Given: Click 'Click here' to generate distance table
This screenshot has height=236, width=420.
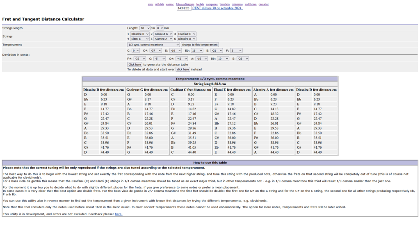Looking at the screenshot, I should pos(135,64).
